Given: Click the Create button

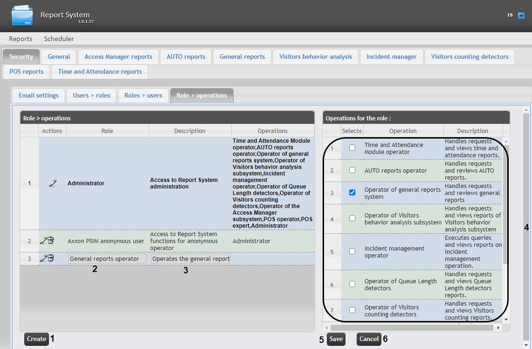Looking at the screenshot, I should pos(36,339).
